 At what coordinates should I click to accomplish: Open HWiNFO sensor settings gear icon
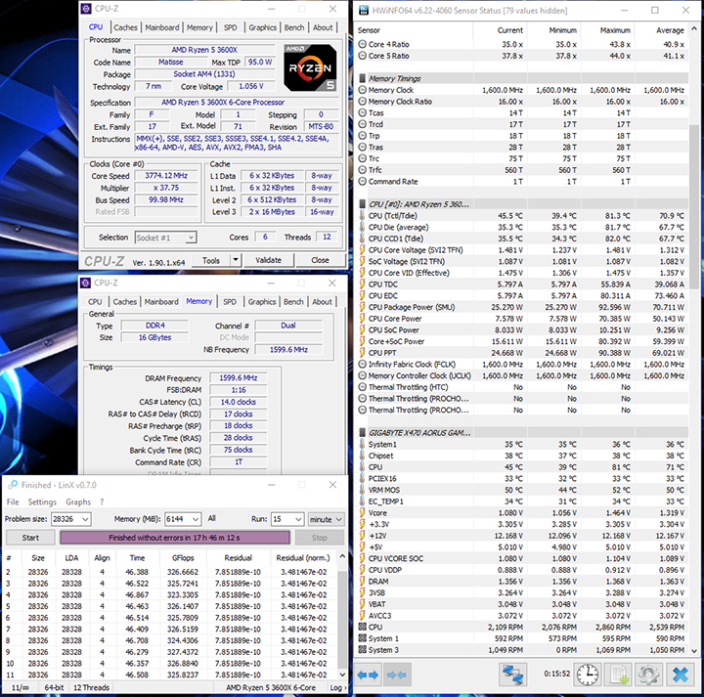pos(646,675)
